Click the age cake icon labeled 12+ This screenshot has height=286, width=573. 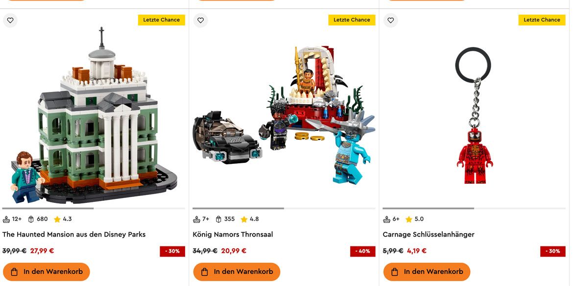tap(6, 219)
